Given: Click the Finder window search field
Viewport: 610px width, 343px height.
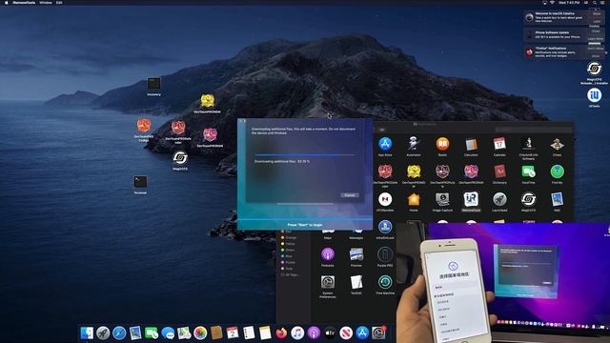Looking at the screenshot, I should pyautogui.click(x=533, y=130).
